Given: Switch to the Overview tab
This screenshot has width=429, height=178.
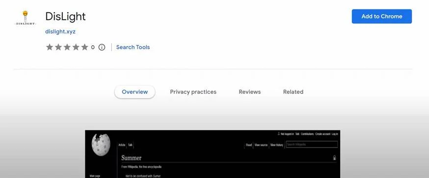Looking at the screenshot, I should tap(134, 92).
